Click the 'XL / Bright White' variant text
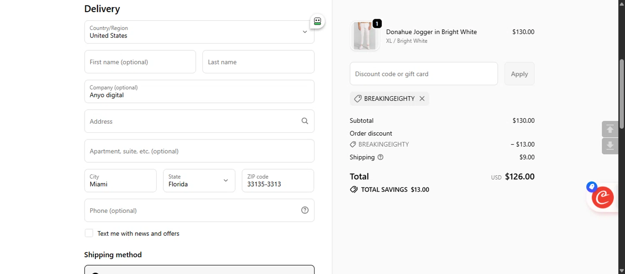Image resolution: width=625 pixels, height=274 pixels. click(407, 41)
